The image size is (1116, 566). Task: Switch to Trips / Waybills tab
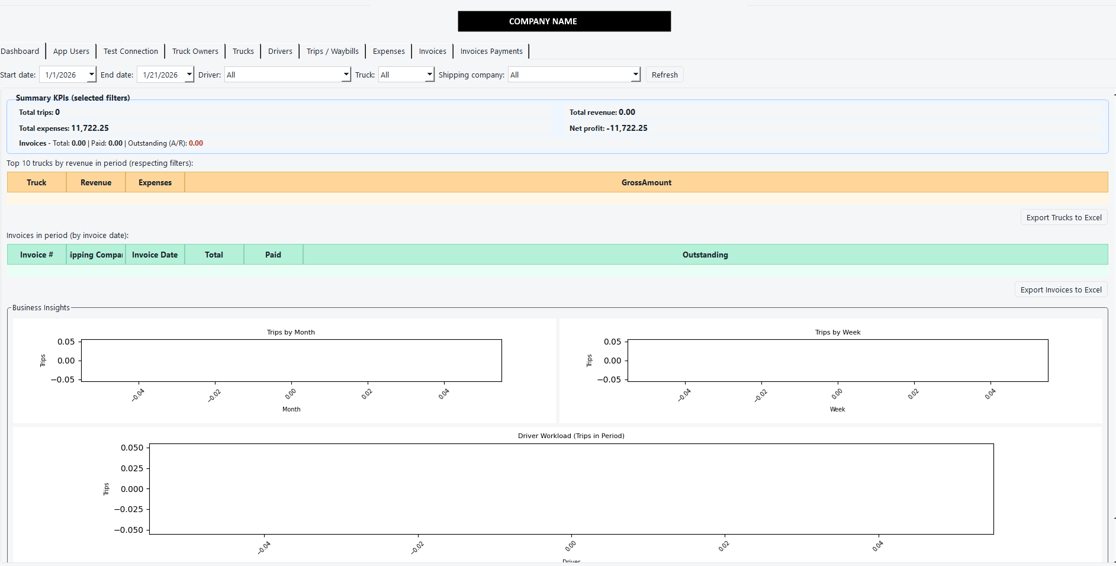coord(332,52)
